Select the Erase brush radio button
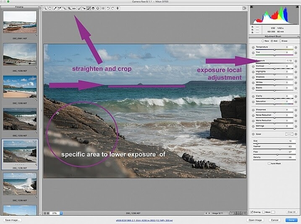The height and width of the screenshot is (224, 301). [280, 41]
